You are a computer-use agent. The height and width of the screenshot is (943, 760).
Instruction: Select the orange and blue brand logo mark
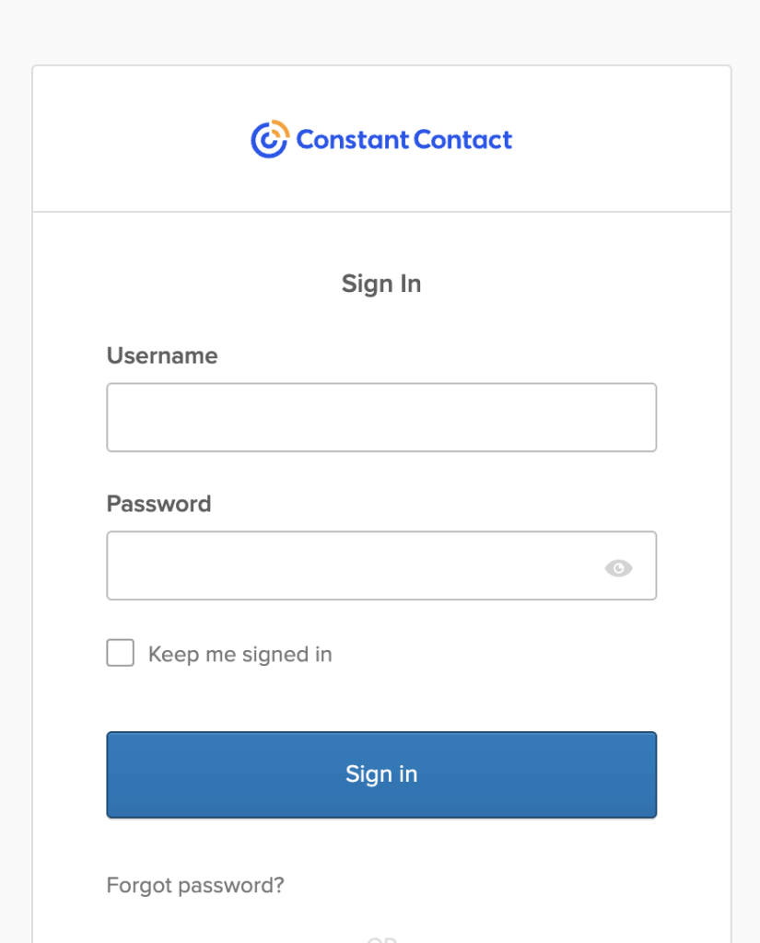[x=269, y=139]
